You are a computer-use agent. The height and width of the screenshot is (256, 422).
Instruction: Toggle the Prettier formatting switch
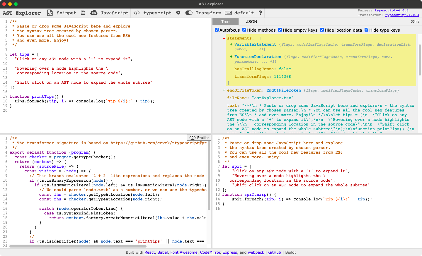click(193, 138)
